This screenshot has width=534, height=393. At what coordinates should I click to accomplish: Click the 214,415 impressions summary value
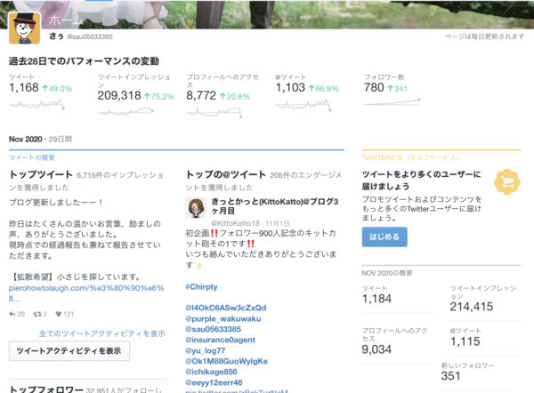tap(472, 307)
